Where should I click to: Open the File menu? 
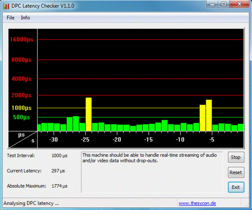click(x=10, y=17)
